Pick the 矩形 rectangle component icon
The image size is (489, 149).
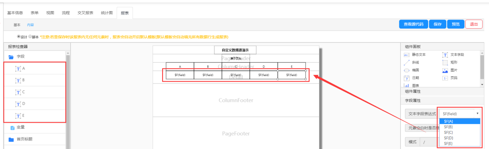point(445,62)
